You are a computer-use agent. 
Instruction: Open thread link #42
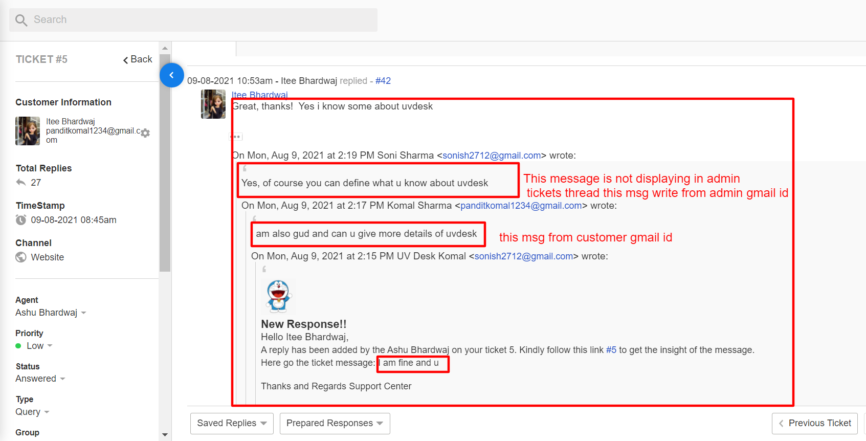[383, 81]
